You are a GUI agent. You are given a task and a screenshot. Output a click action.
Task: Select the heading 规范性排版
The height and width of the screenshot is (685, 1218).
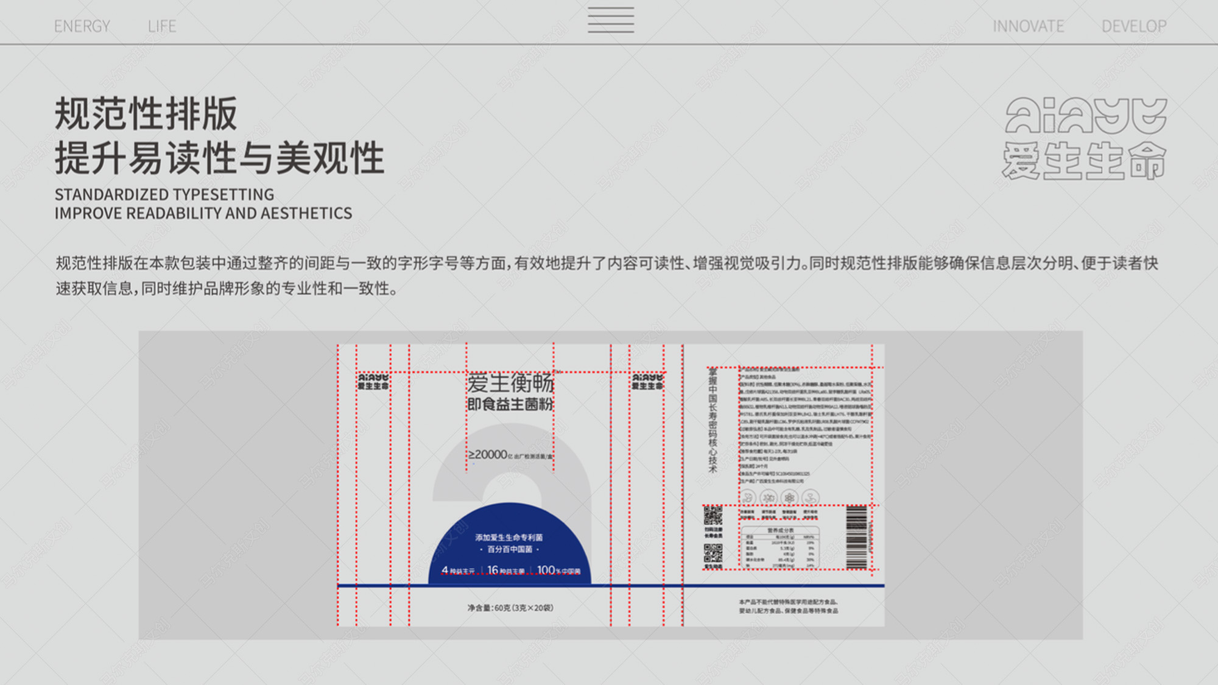tap(146, 114)
